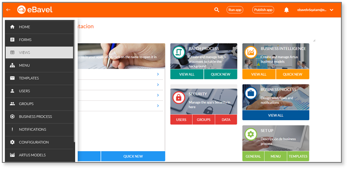Click the Batch Process round teal icon
The width and height of the screenshot is (348, 169).
click(179, 52)
